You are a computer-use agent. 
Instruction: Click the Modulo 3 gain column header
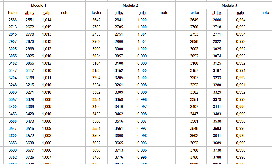pos(240,13)
